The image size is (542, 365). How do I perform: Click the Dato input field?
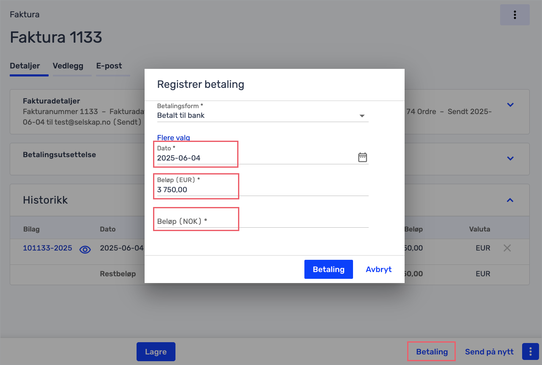pos(256,158)
